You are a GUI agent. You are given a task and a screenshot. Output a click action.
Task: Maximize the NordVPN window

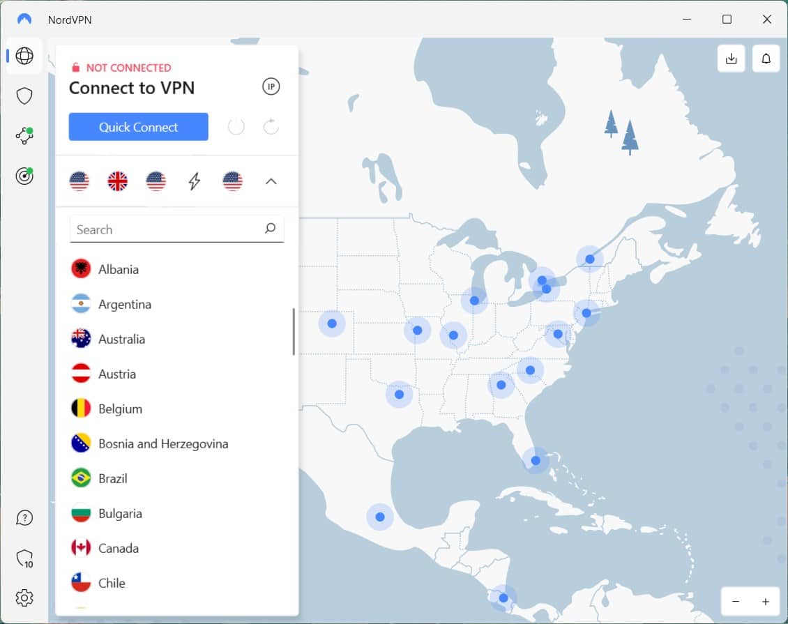pyautogui.click(x=727, y=19)
